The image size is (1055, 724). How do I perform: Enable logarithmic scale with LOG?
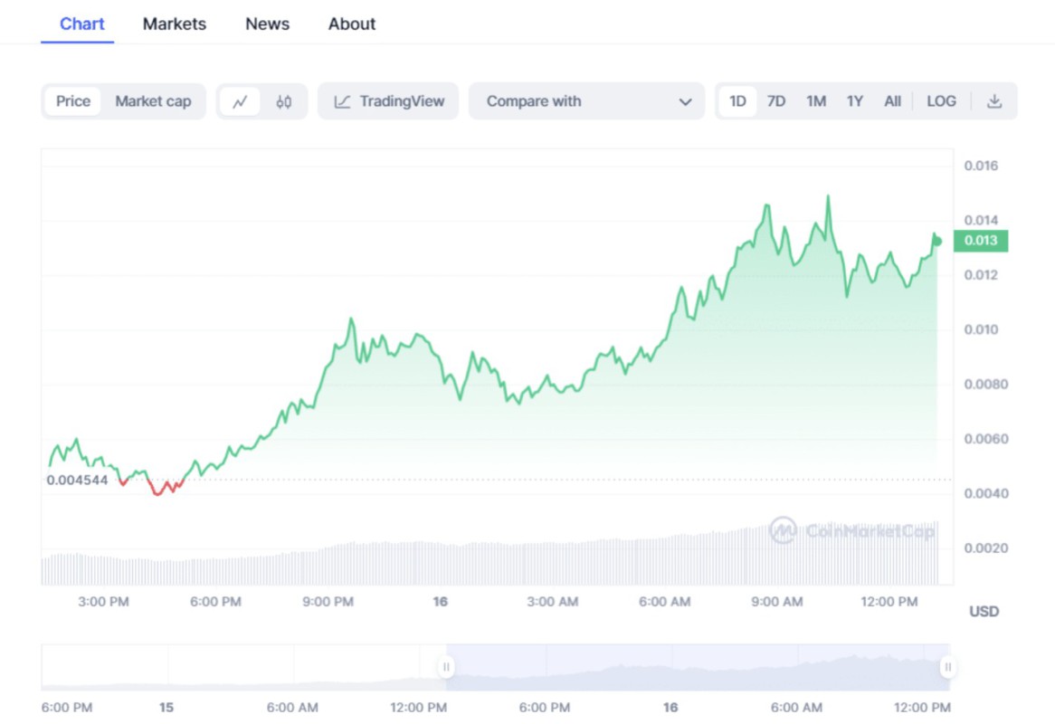(x=941, y=101)
